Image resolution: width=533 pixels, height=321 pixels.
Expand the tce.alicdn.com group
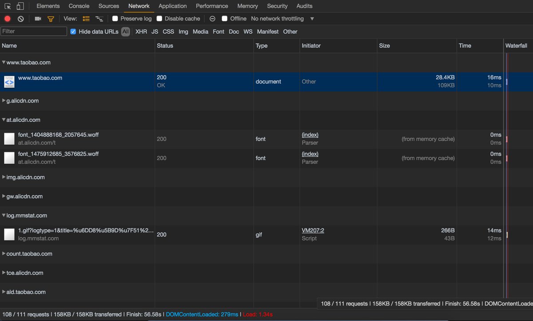[x=4, y=273]
